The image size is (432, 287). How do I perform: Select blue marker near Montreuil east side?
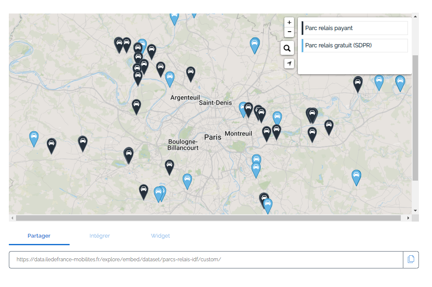[x=277, y=117]
